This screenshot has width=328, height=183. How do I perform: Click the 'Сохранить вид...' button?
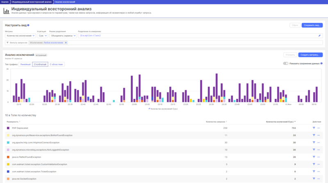point(312,25)
